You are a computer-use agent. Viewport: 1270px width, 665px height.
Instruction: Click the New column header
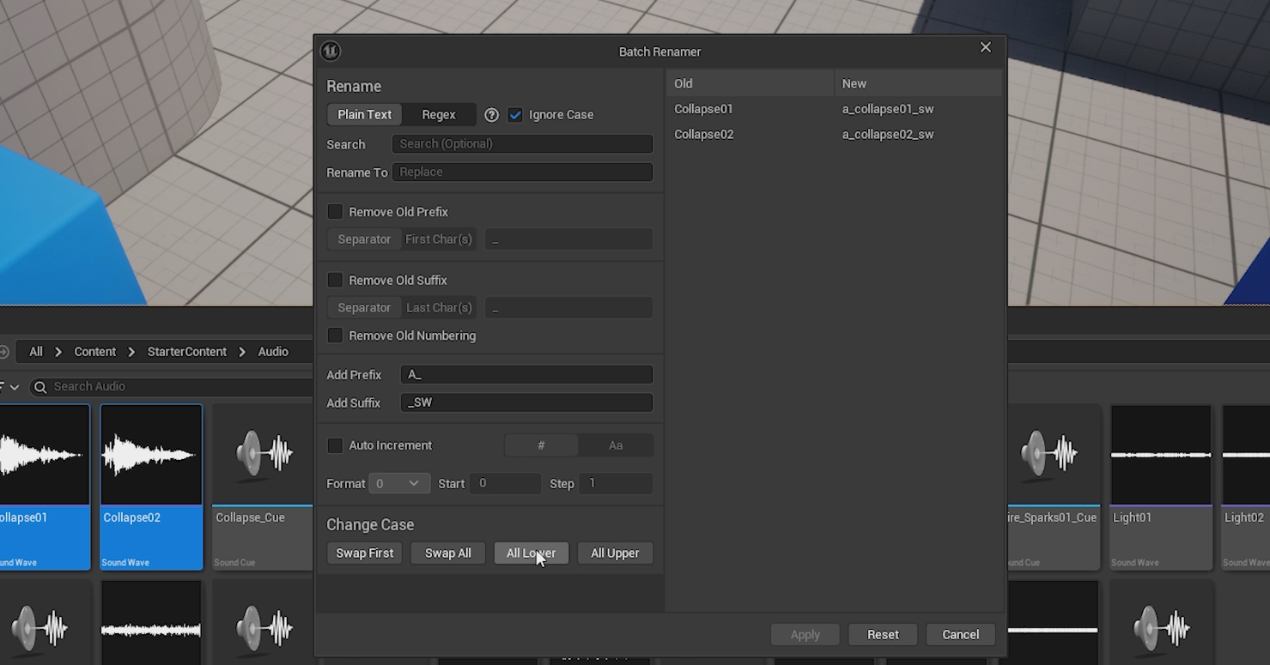918,83
